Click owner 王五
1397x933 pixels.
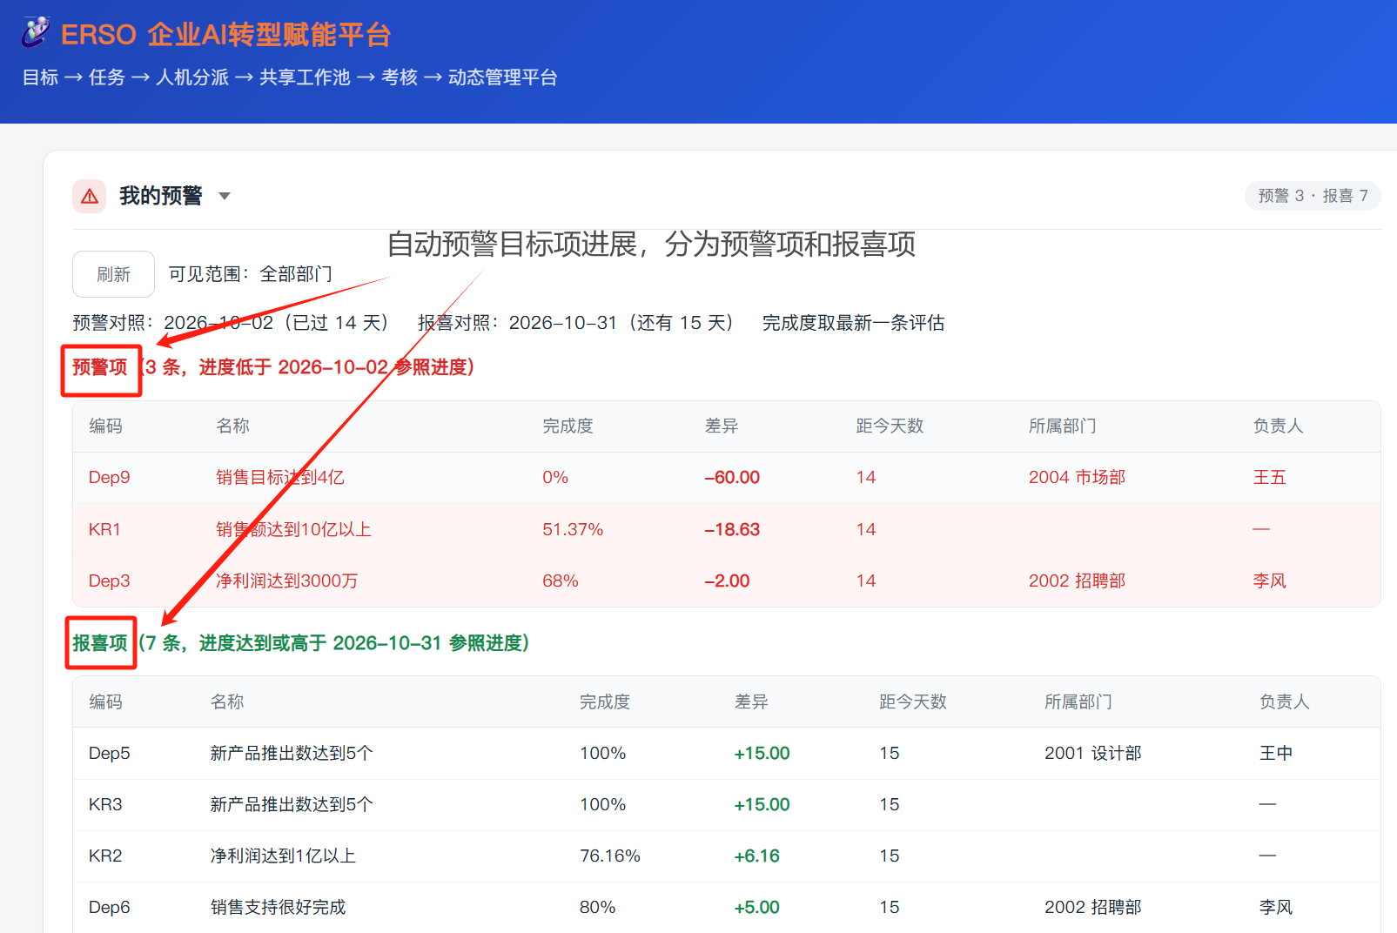tap(1269, 477)
